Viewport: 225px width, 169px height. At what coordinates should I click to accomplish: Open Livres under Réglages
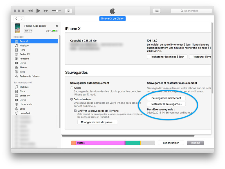[35, 63]
